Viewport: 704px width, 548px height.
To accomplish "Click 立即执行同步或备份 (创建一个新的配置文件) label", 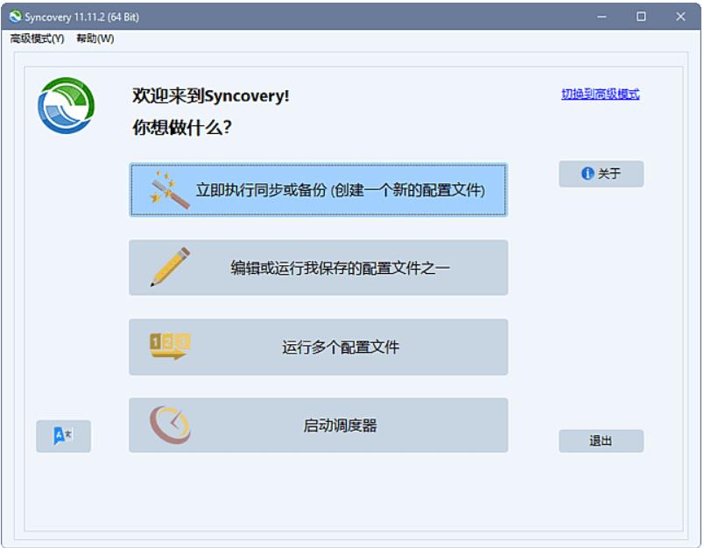I will tap(341, 190).
